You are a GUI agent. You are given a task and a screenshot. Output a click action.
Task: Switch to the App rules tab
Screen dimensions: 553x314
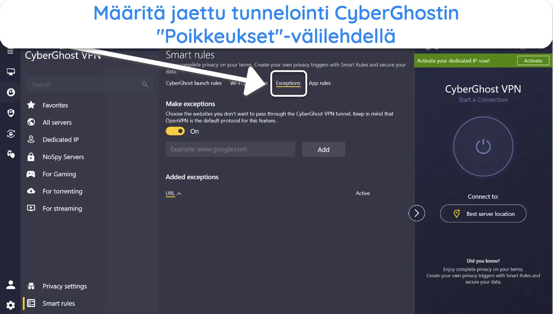[320, 83]
